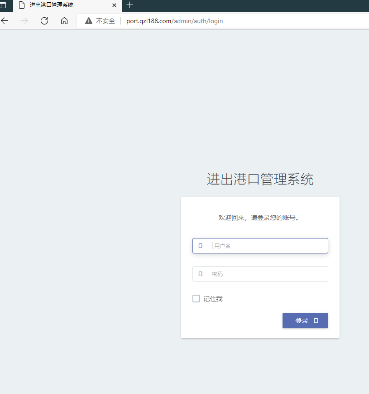Close the current browser tab
369x394 pixels.
tap(114, 6)
